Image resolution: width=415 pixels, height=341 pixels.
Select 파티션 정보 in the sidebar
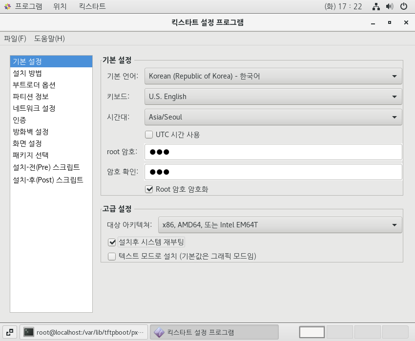[x=51, y=97]
